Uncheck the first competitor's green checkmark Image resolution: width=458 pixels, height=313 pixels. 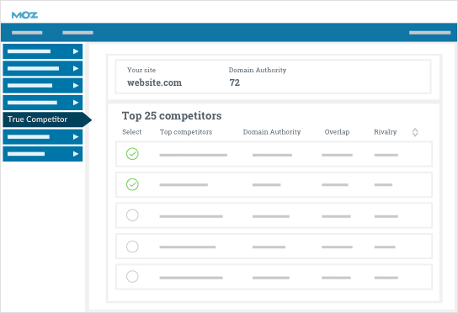tap(132, 154)
